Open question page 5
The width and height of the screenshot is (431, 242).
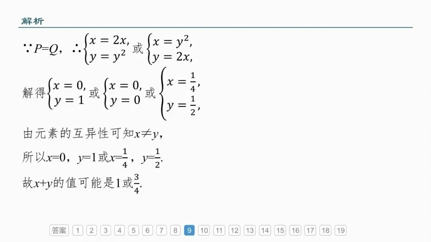(133, 230)
